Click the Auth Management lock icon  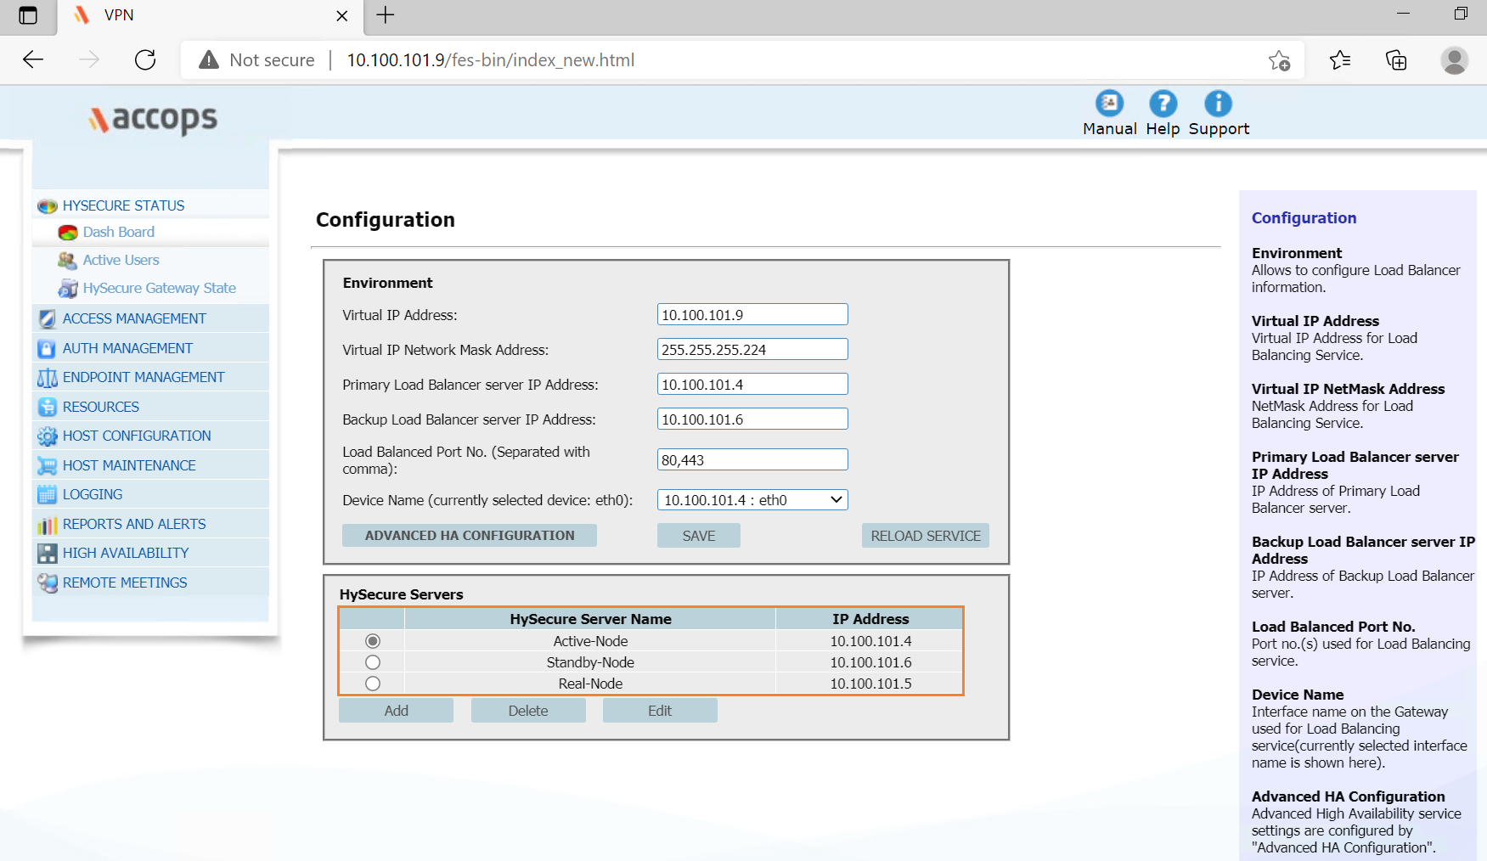coord(48,349)
